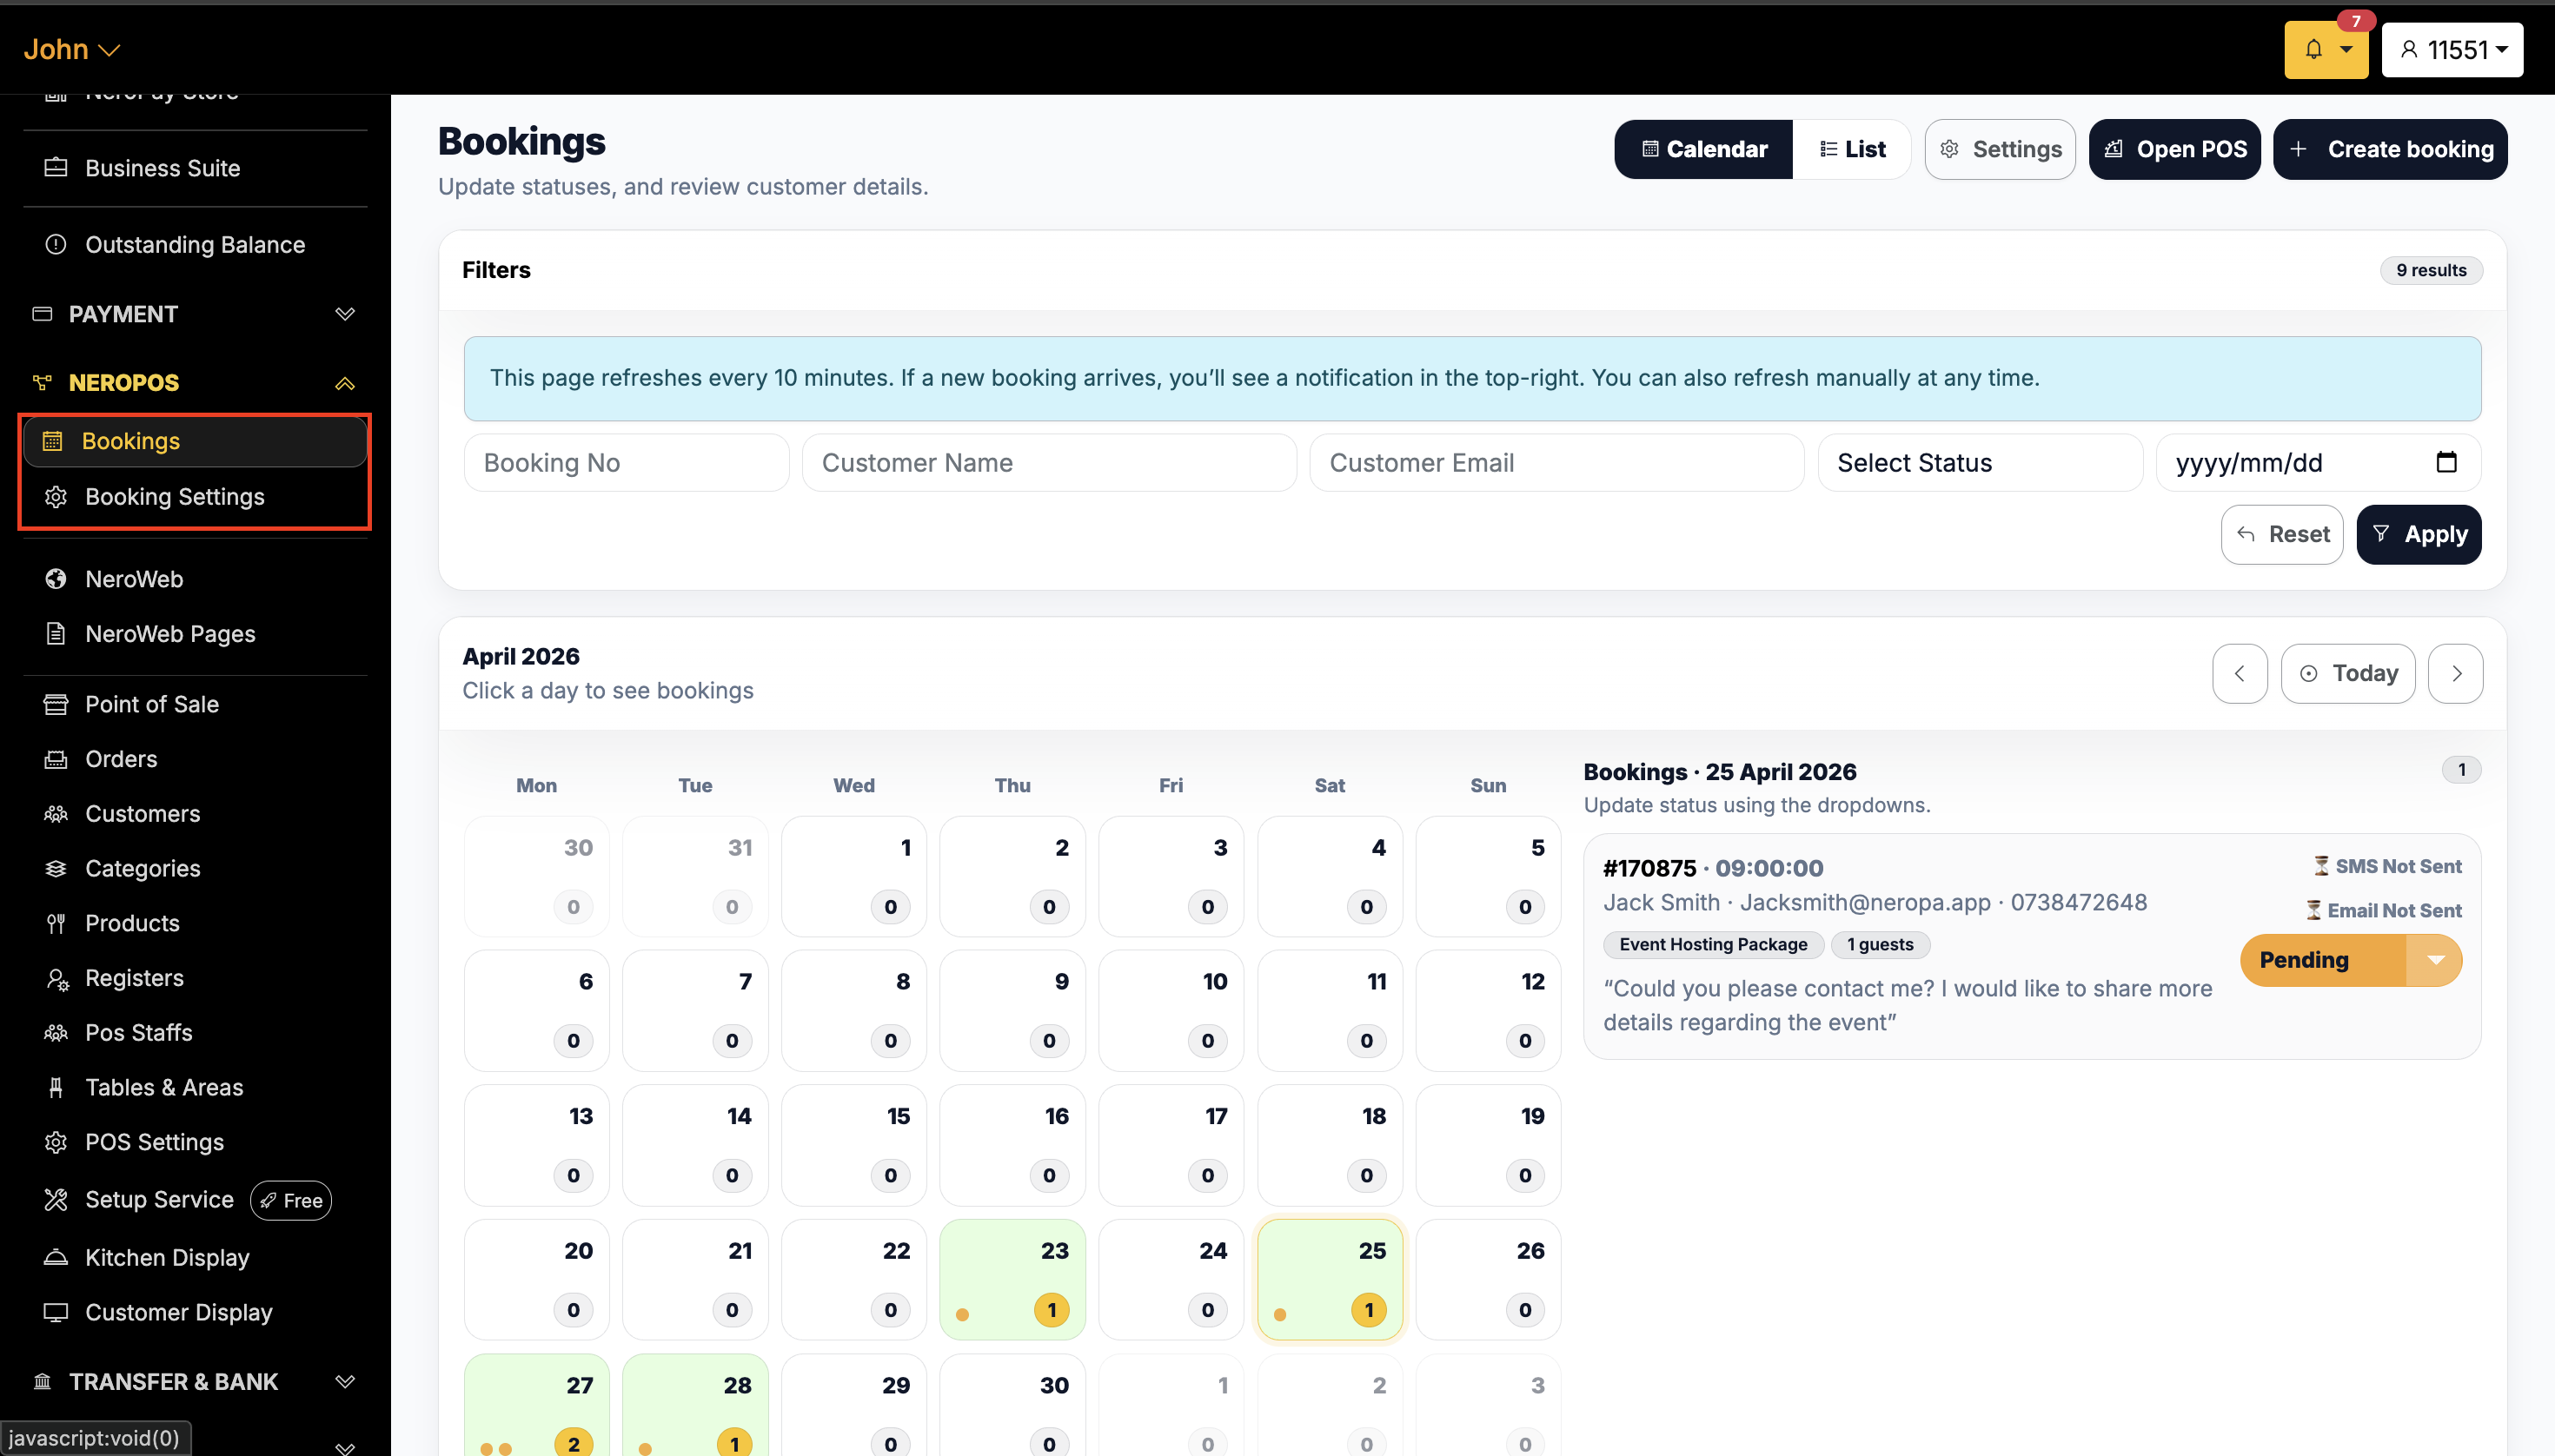The image size is (2555, 1456).
Task: Open the Customers sidebar item
Action: pos(142,814)
